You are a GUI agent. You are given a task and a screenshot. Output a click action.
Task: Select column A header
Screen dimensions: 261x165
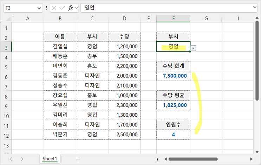pos(28,19)
